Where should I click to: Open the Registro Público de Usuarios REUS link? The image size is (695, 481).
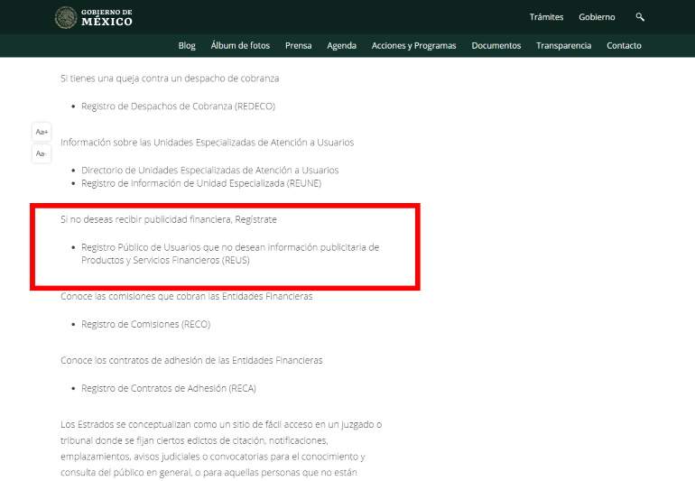(230, 254)
